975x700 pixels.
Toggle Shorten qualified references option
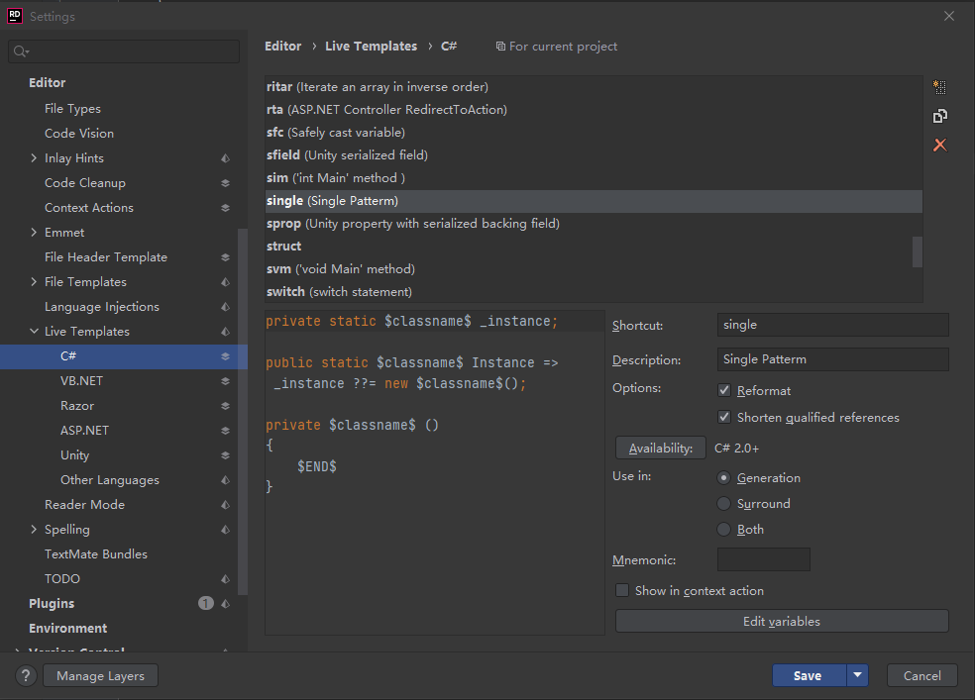[724, 418]
